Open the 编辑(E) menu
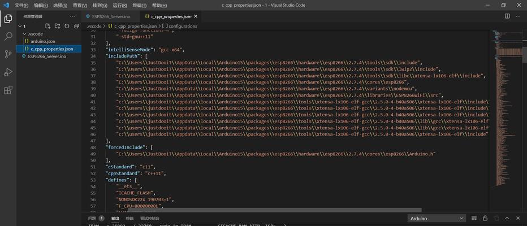Viewport: 527px width, 226px height. click(x=41, y=6)
